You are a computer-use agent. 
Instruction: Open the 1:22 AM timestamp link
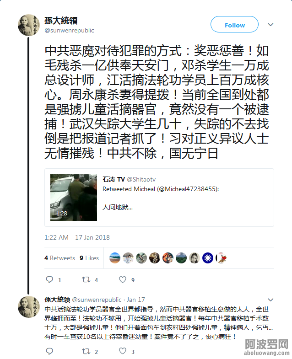pos(77,237)
